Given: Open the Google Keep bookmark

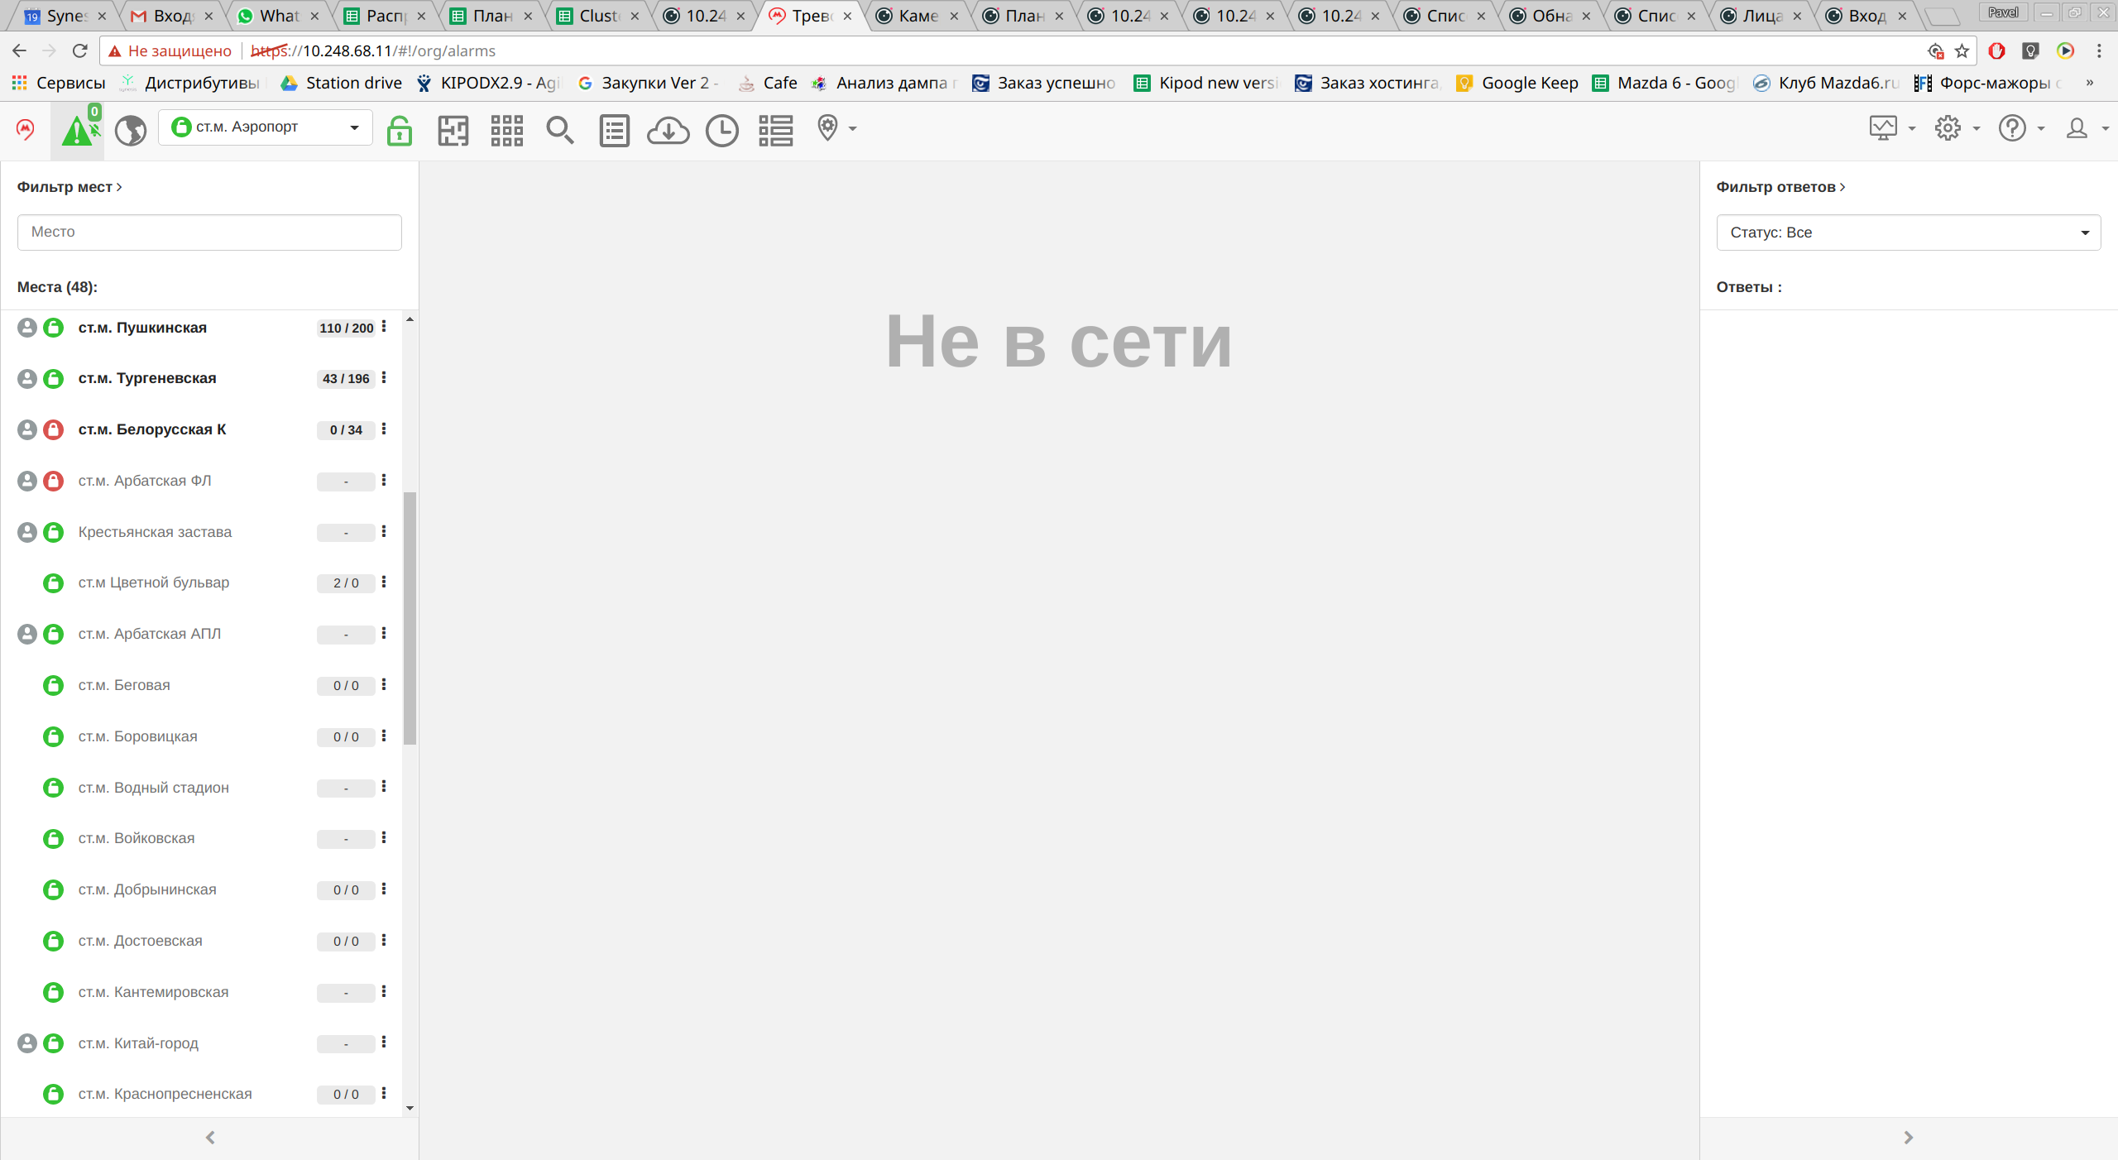Looking at the screenshot, I should (x=1517, y=83).
